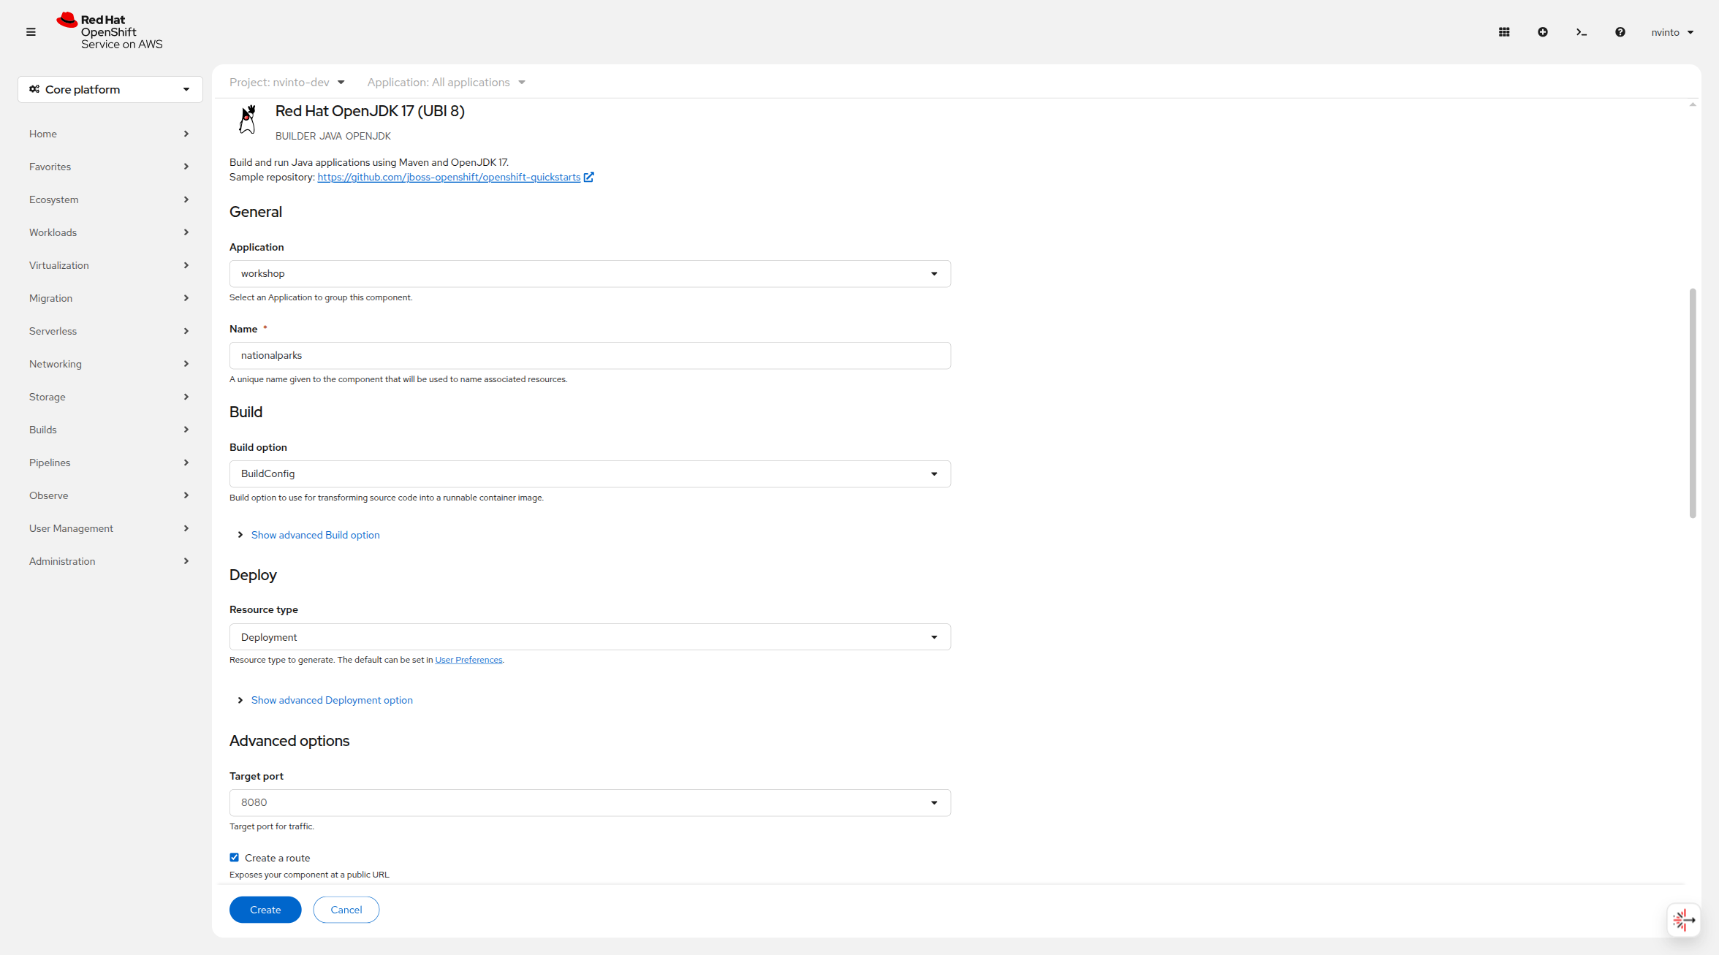Image resolution: width=1719 pixels, height=955 pixels.
Task: Expand the Home navigation section
Action: (110, 134)
